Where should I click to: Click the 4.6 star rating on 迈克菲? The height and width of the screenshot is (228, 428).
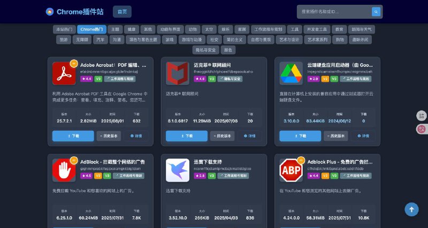[200, 79]
